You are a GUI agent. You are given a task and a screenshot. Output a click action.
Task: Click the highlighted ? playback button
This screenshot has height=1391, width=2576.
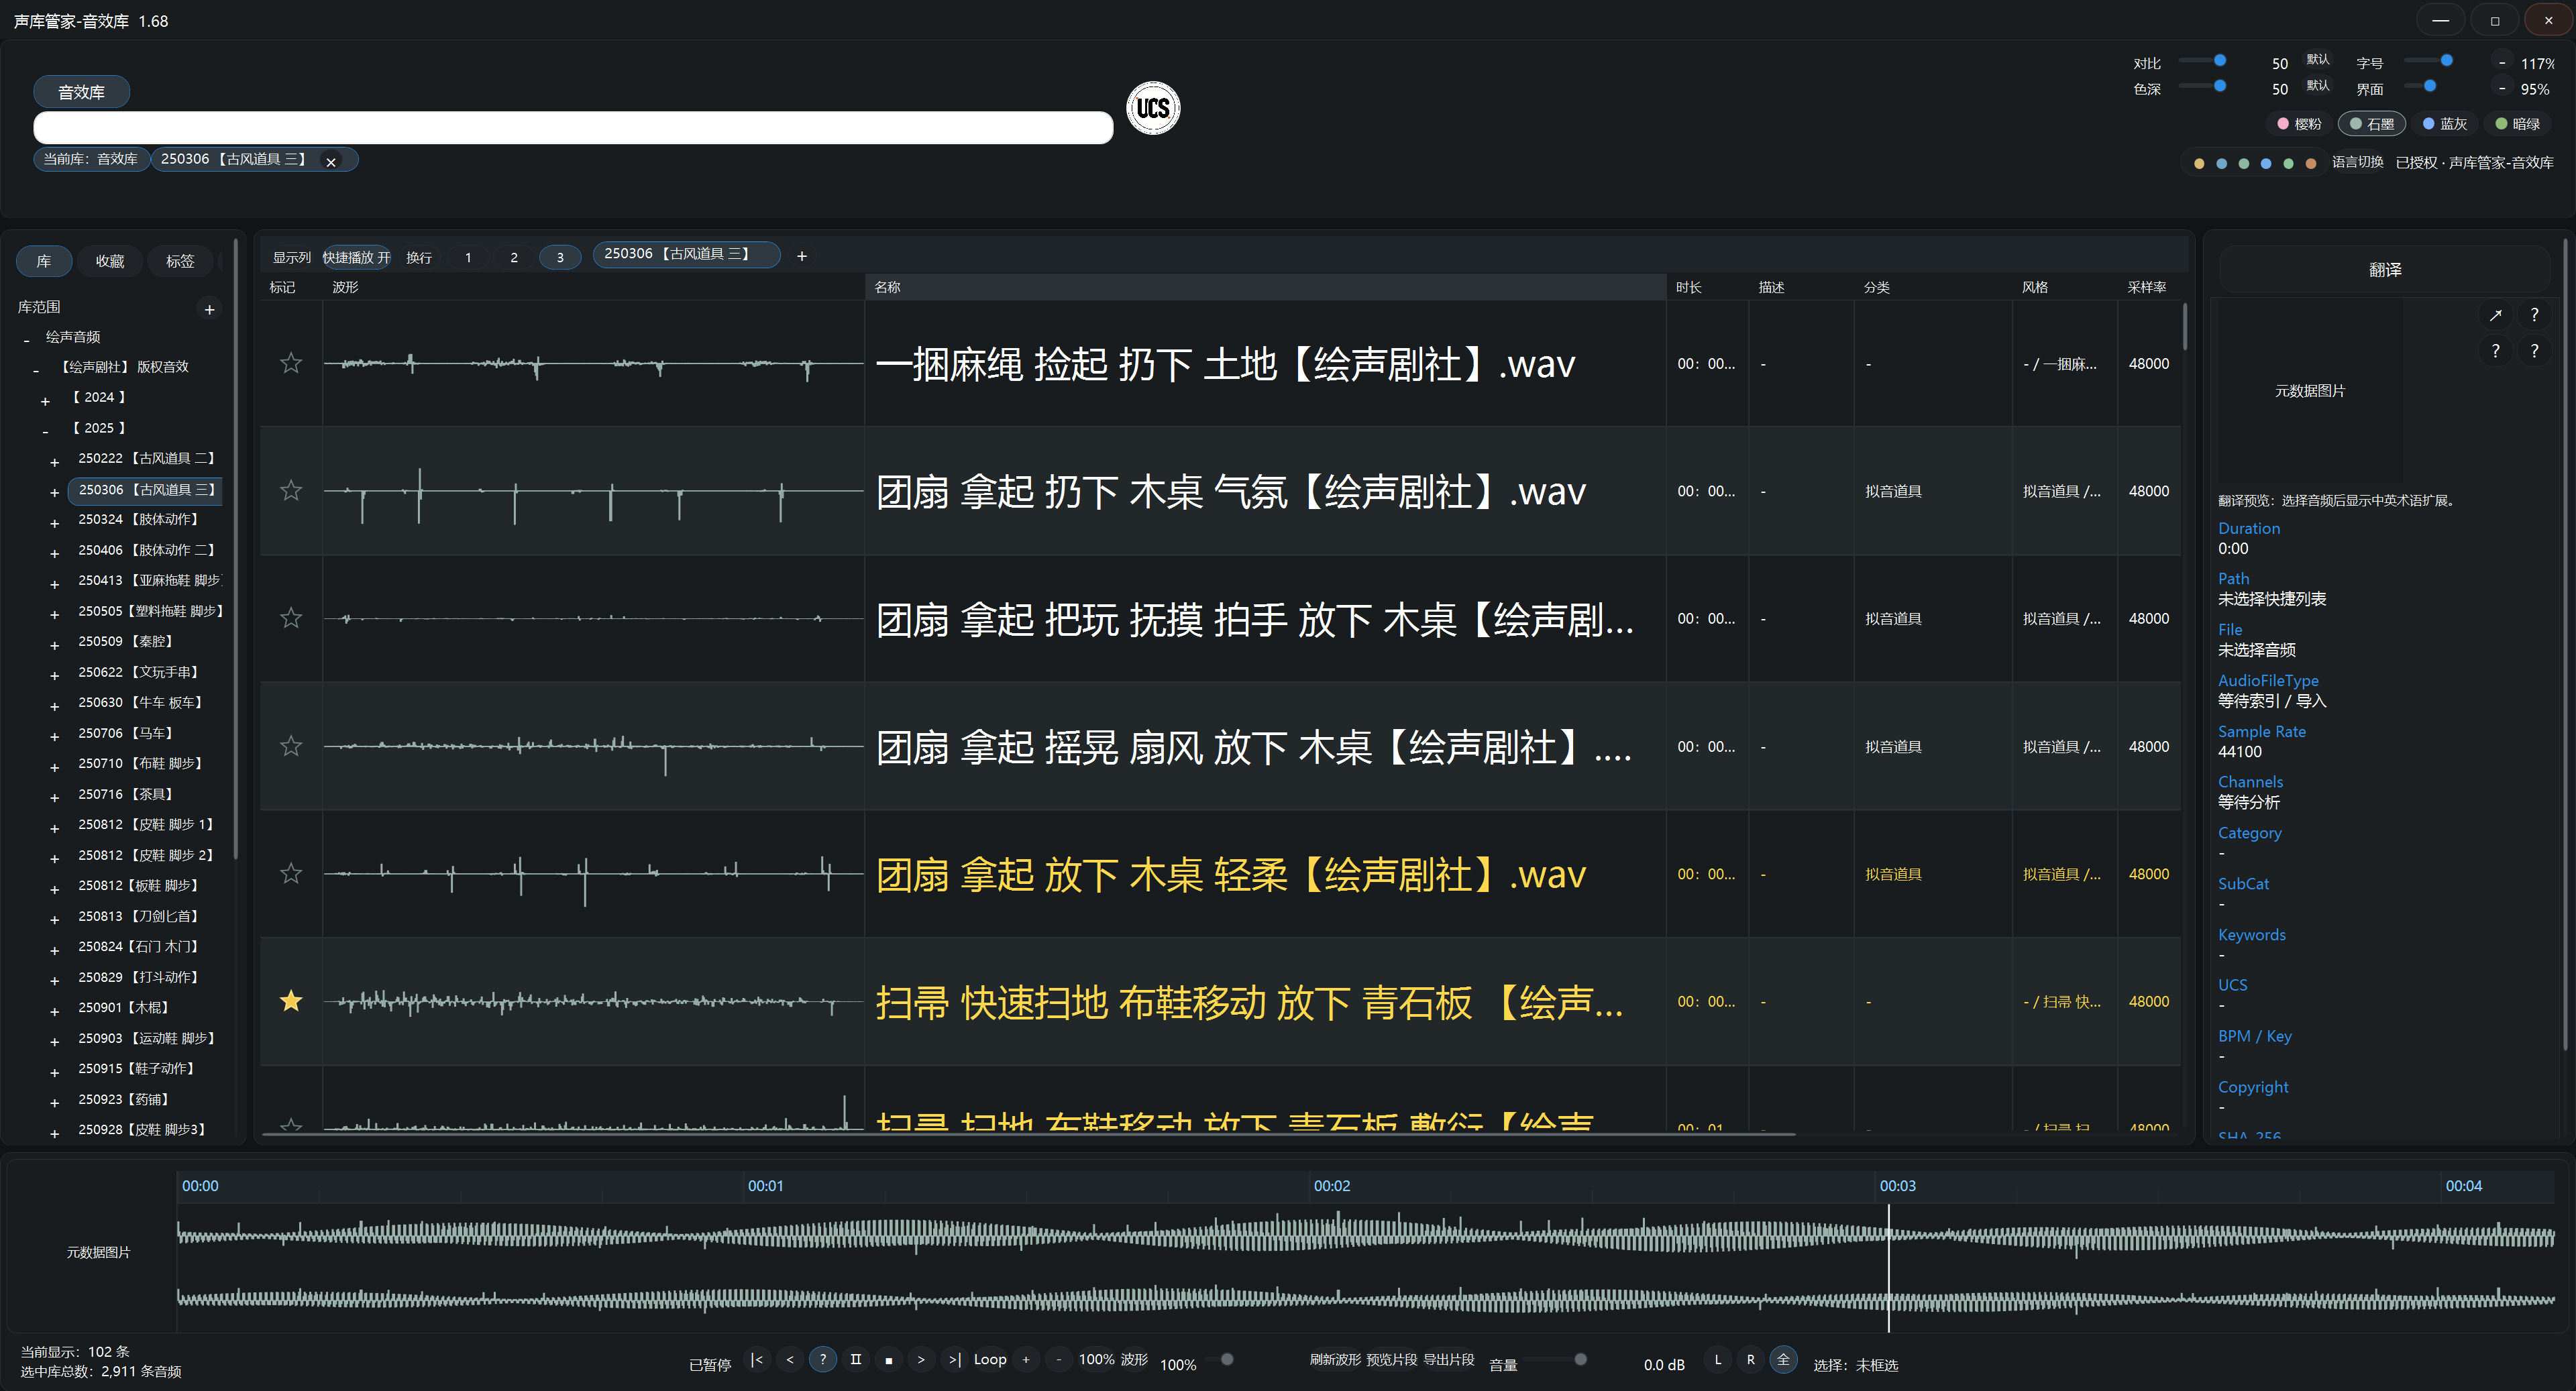pos(823,1359)
